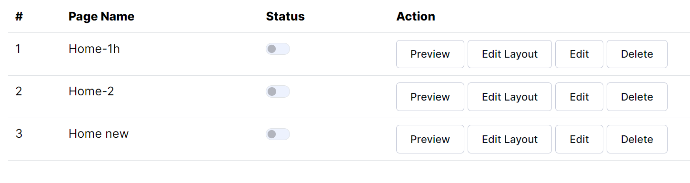Edit the Home-1h page

(x=579, y=54)
